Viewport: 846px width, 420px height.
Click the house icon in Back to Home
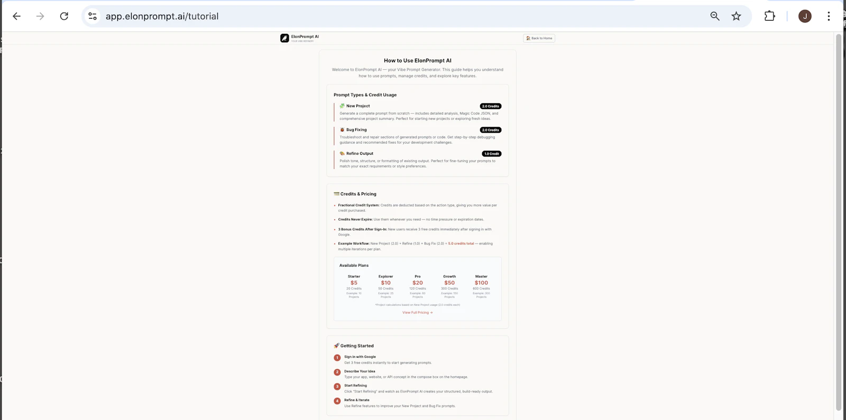pos(528,38)
